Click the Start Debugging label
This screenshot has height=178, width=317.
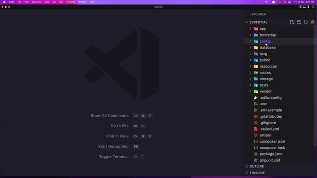[113, 146]
